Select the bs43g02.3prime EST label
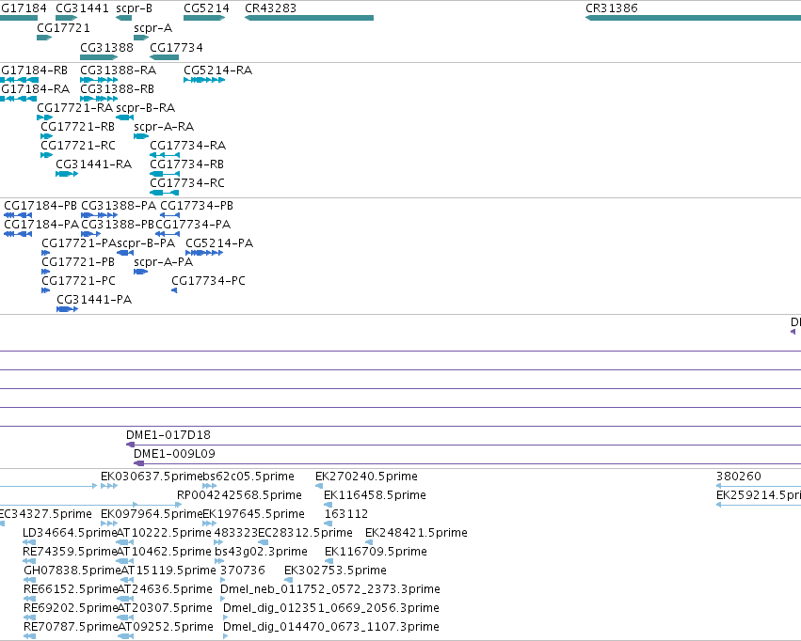The image size is (801, 641). [x=261, y=552]
